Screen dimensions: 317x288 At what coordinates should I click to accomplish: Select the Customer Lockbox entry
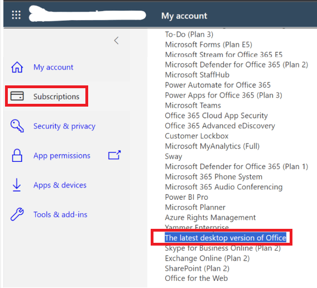(x=196, y=136)
